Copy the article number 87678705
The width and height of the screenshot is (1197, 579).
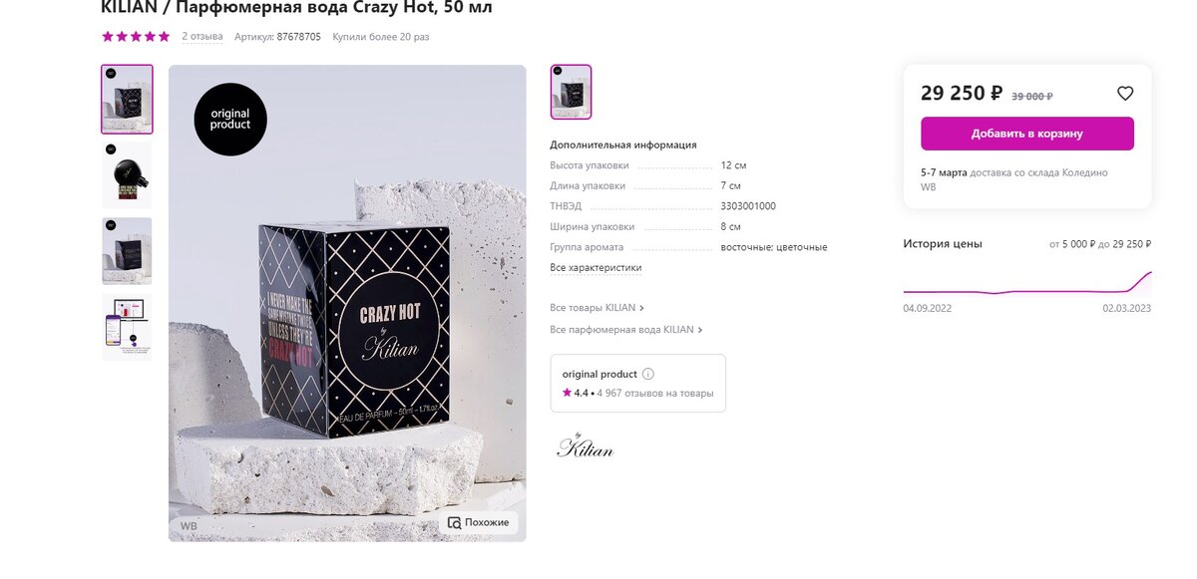click(298, 37)
